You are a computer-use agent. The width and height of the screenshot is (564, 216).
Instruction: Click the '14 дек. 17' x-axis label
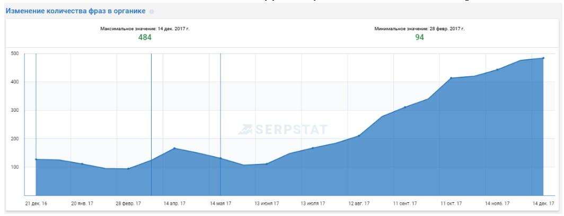543,203
